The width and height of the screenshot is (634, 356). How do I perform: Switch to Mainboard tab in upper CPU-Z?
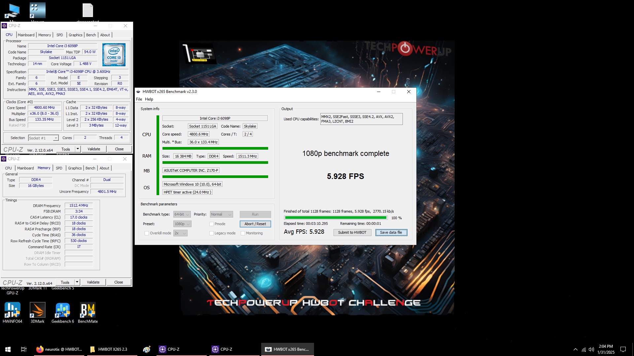(26, 35)
